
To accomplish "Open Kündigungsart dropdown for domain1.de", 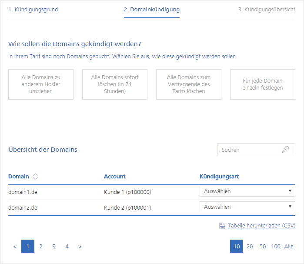I will (x=247, y=191).
